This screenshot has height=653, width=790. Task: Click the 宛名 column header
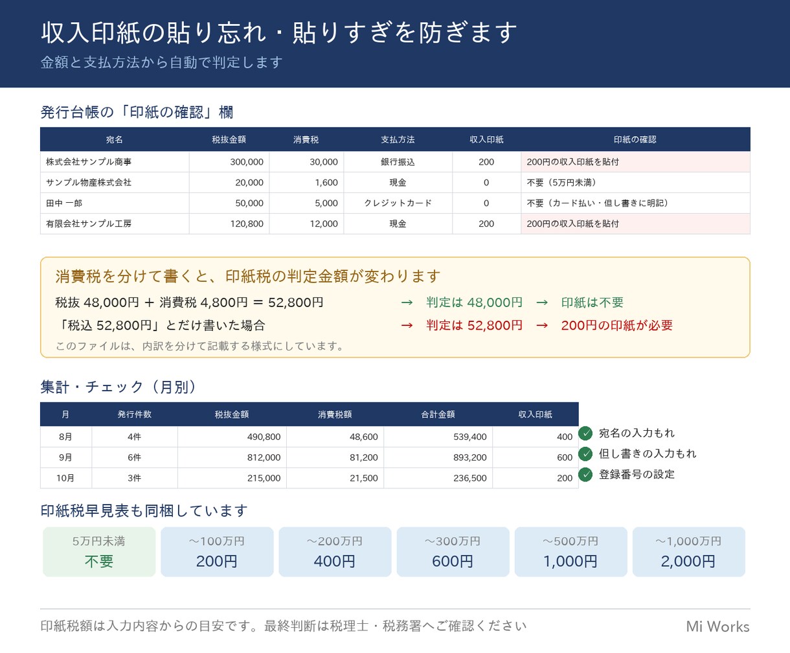click(115, 139)
